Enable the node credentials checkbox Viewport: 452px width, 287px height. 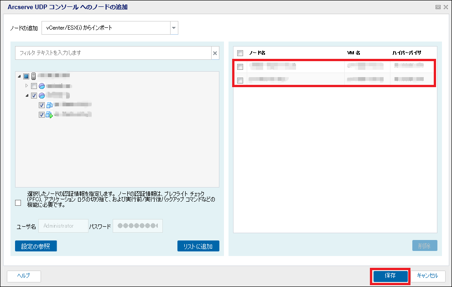click(18, 203)
